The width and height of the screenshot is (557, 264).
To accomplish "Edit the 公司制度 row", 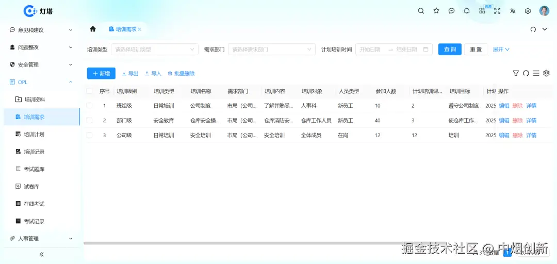I will (x=504, y=106).
